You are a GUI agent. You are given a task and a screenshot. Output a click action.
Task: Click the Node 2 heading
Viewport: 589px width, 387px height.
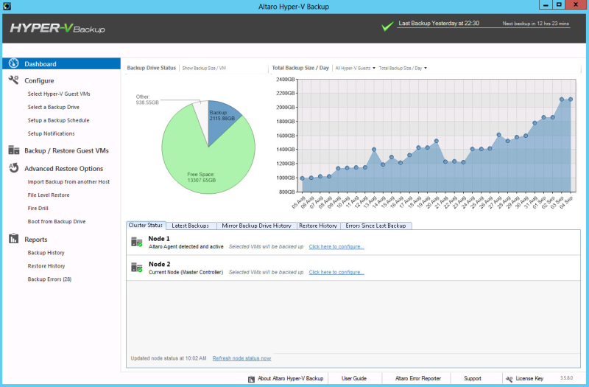(x=159, y=264)
